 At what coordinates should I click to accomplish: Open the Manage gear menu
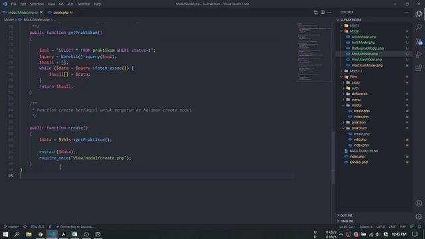[418, 216]
